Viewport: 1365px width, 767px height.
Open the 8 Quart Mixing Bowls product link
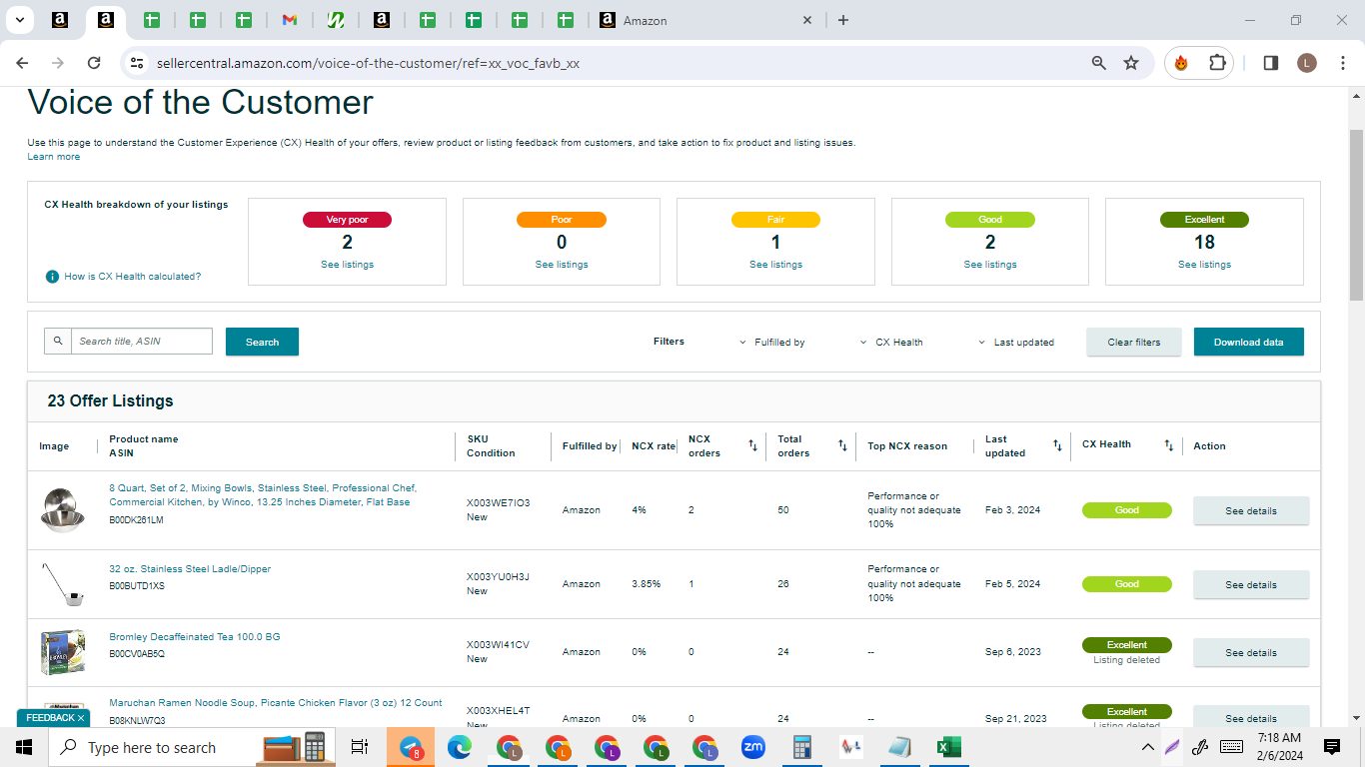(x=263, y=495)
